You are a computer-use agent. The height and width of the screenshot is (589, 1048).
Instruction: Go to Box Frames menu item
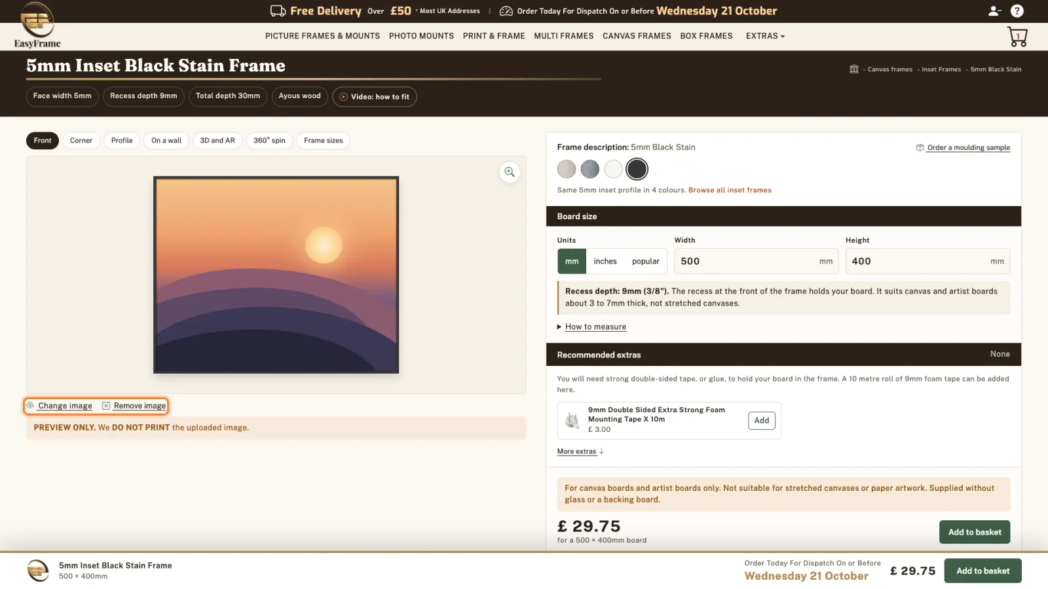click(706, 36)
